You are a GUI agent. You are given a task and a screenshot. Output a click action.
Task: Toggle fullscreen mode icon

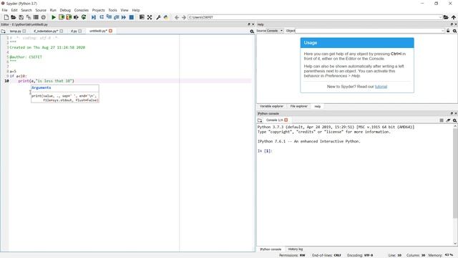(x=150, y=17)
